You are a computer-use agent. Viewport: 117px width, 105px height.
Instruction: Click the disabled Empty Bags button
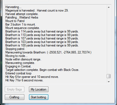(14, 89)
